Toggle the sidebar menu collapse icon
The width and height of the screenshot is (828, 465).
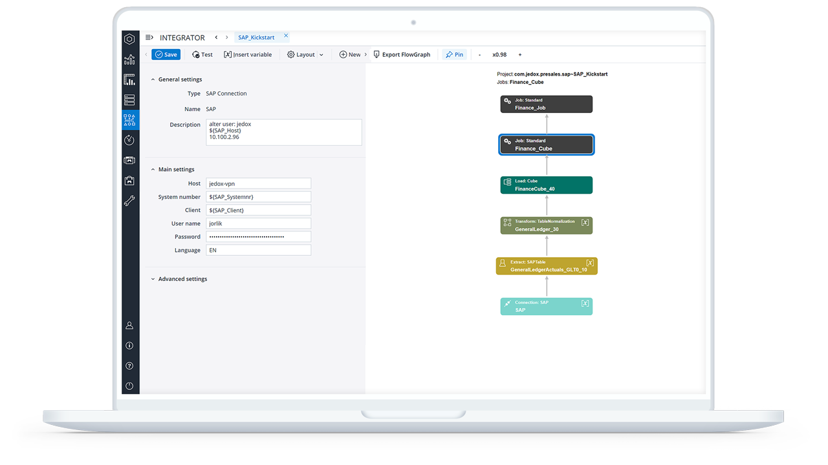149,37
